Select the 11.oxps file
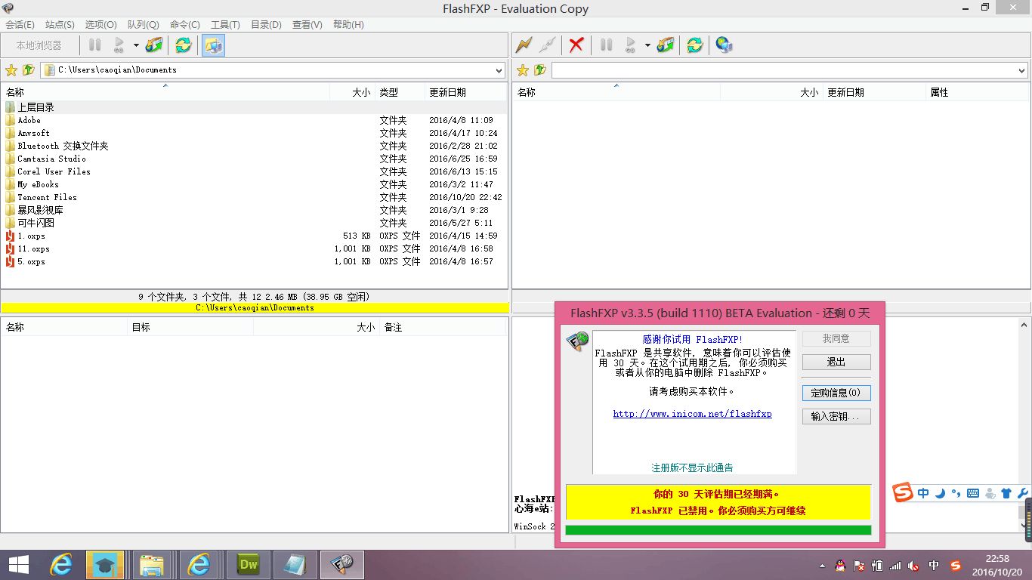The height and width of the screenshot is (580, 1032). pos(33,248)
